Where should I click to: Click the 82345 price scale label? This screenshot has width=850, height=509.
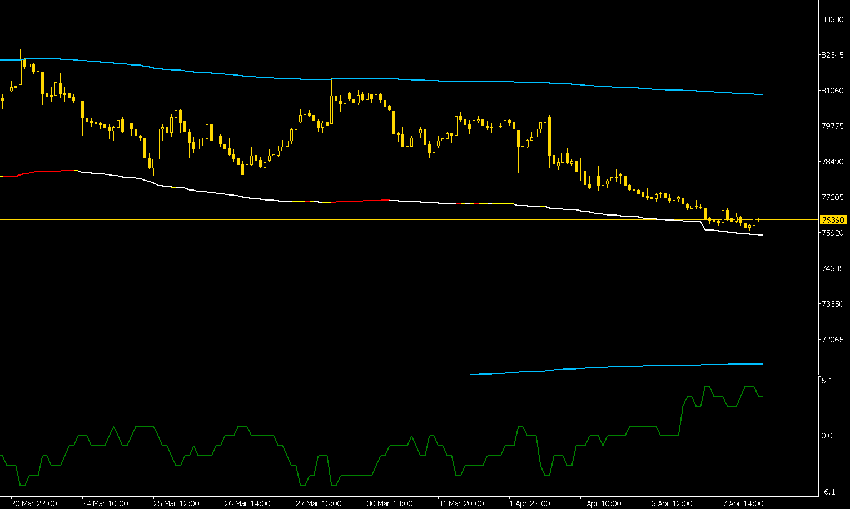click(x=832, y=55)
